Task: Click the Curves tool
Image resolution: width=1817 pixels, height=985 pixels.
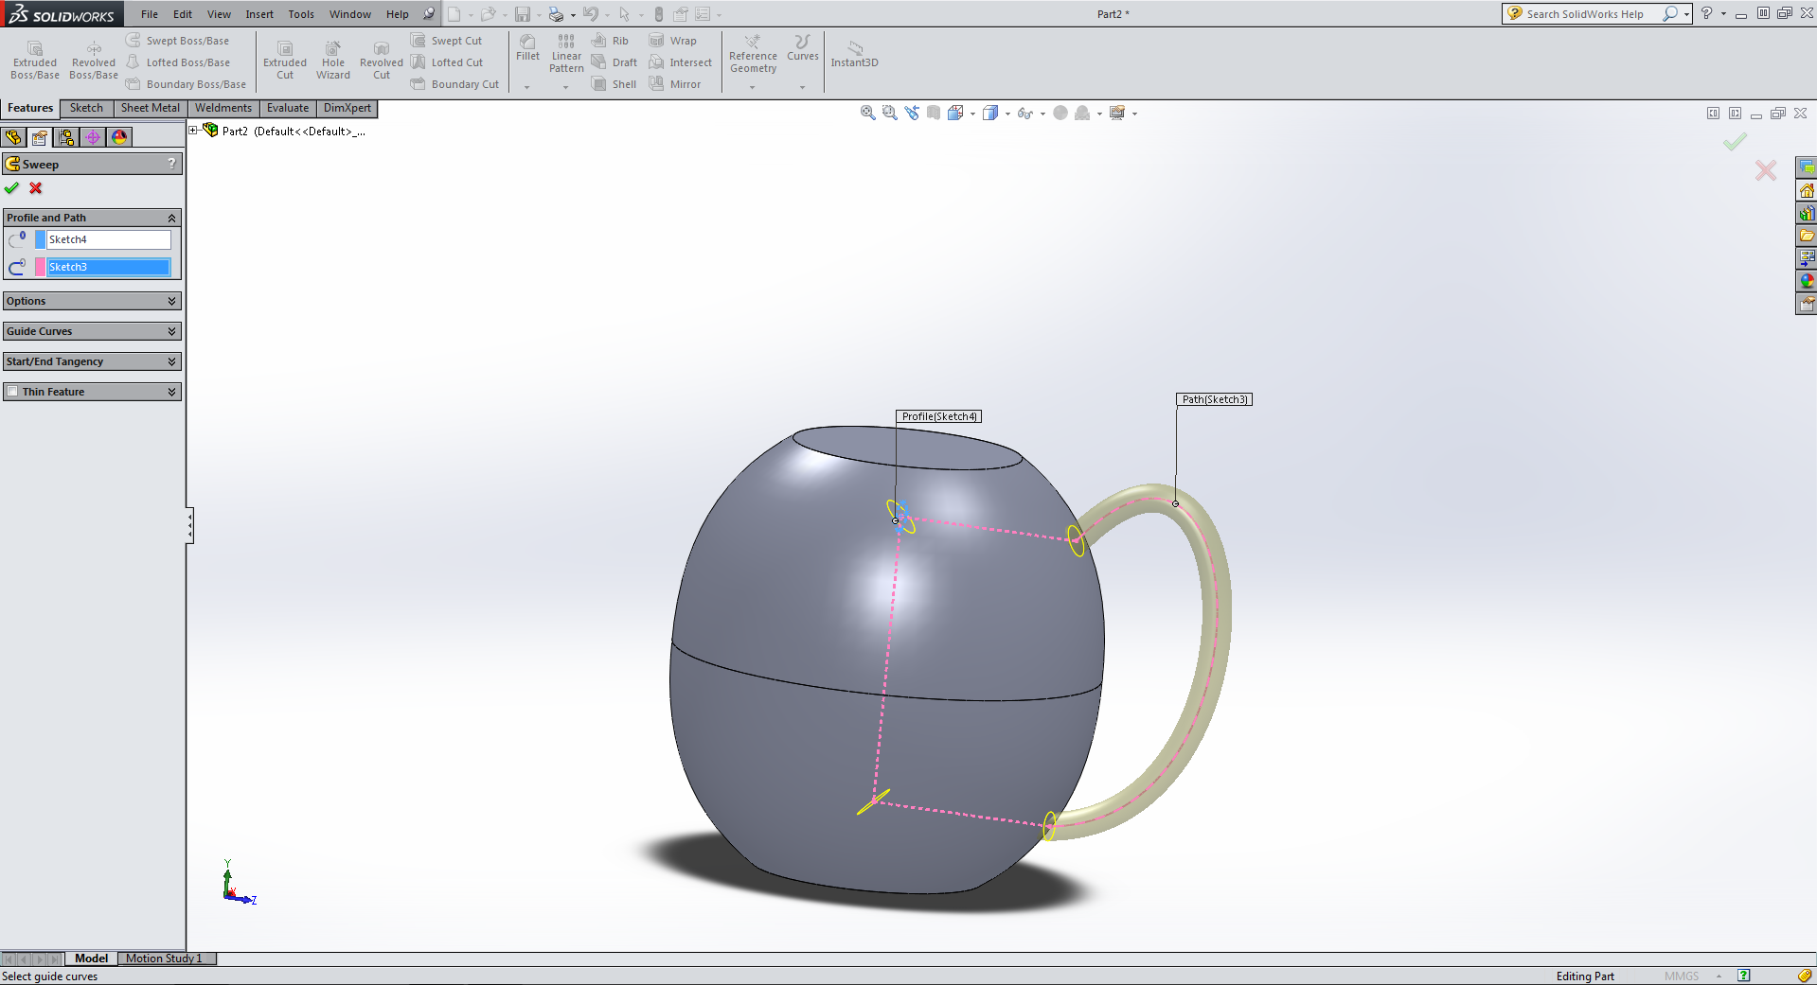Action: [802, 48]
